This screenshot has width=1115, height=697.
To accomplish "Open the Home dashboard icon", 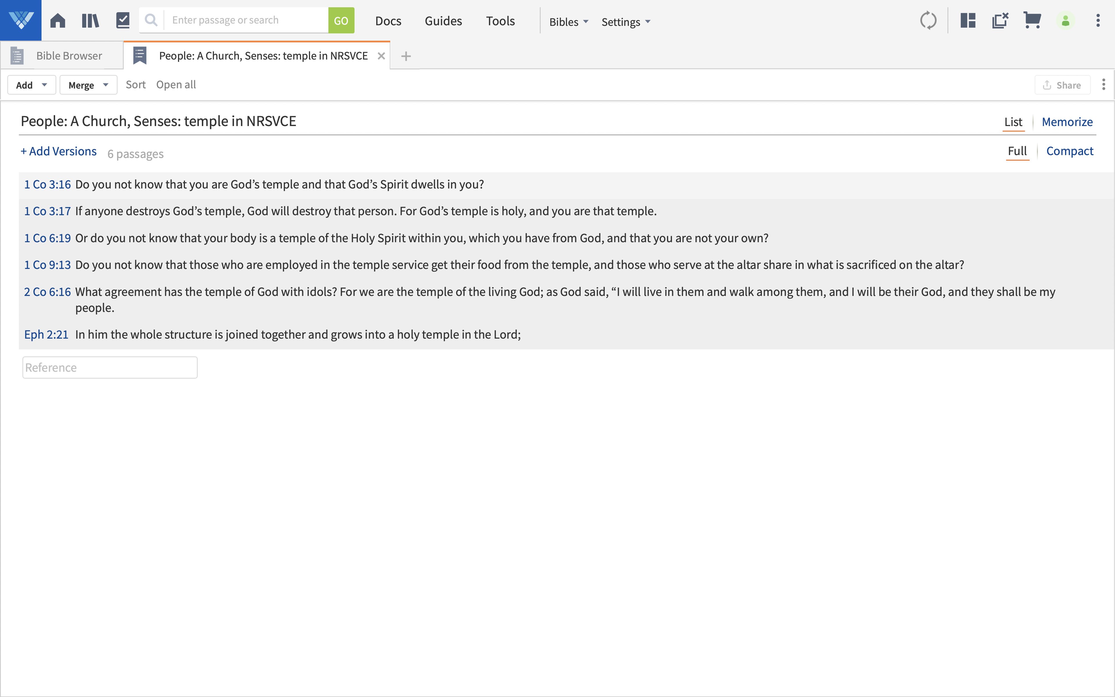I will (x=57, y=21).
